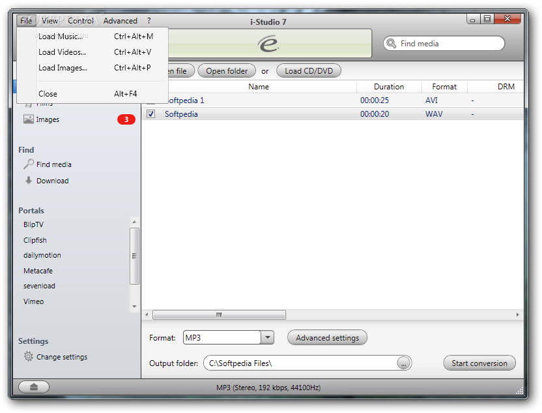Click the Images sidebar icon
Screen dimensions: 542x413
click(x=29, y=119)
